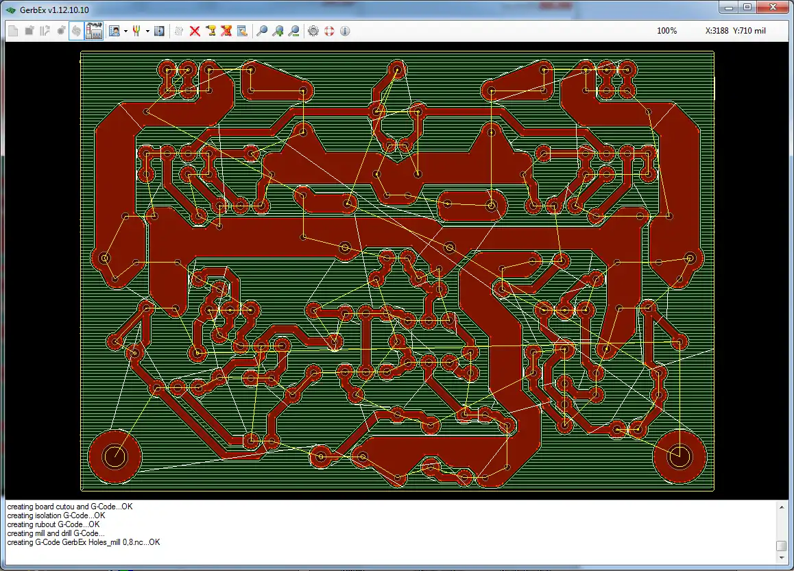
Task: Click the greyed wavy lines toolbar icon
Action: pos(179,31)
